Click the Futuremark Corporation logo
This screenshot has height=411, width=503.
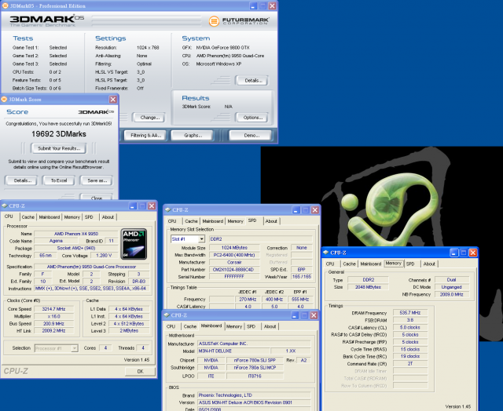[239, 21]
